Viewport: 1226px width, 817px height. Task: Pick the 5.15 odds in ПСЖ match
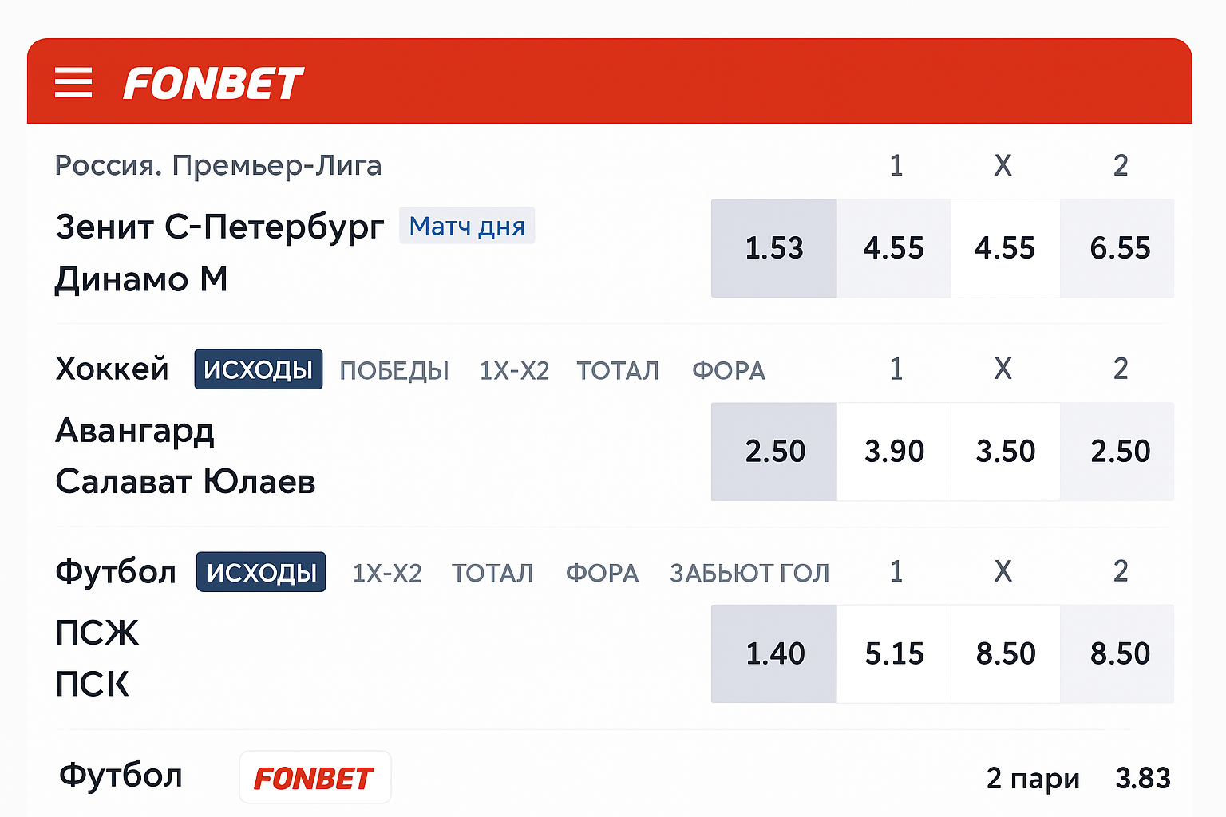pos(894,654)
